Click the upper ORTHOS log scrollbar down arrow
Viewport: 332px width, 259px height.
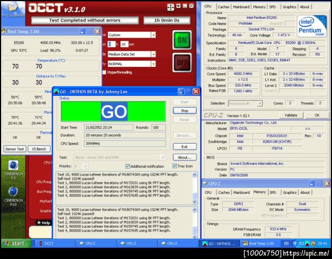click(x=195, y=202)
